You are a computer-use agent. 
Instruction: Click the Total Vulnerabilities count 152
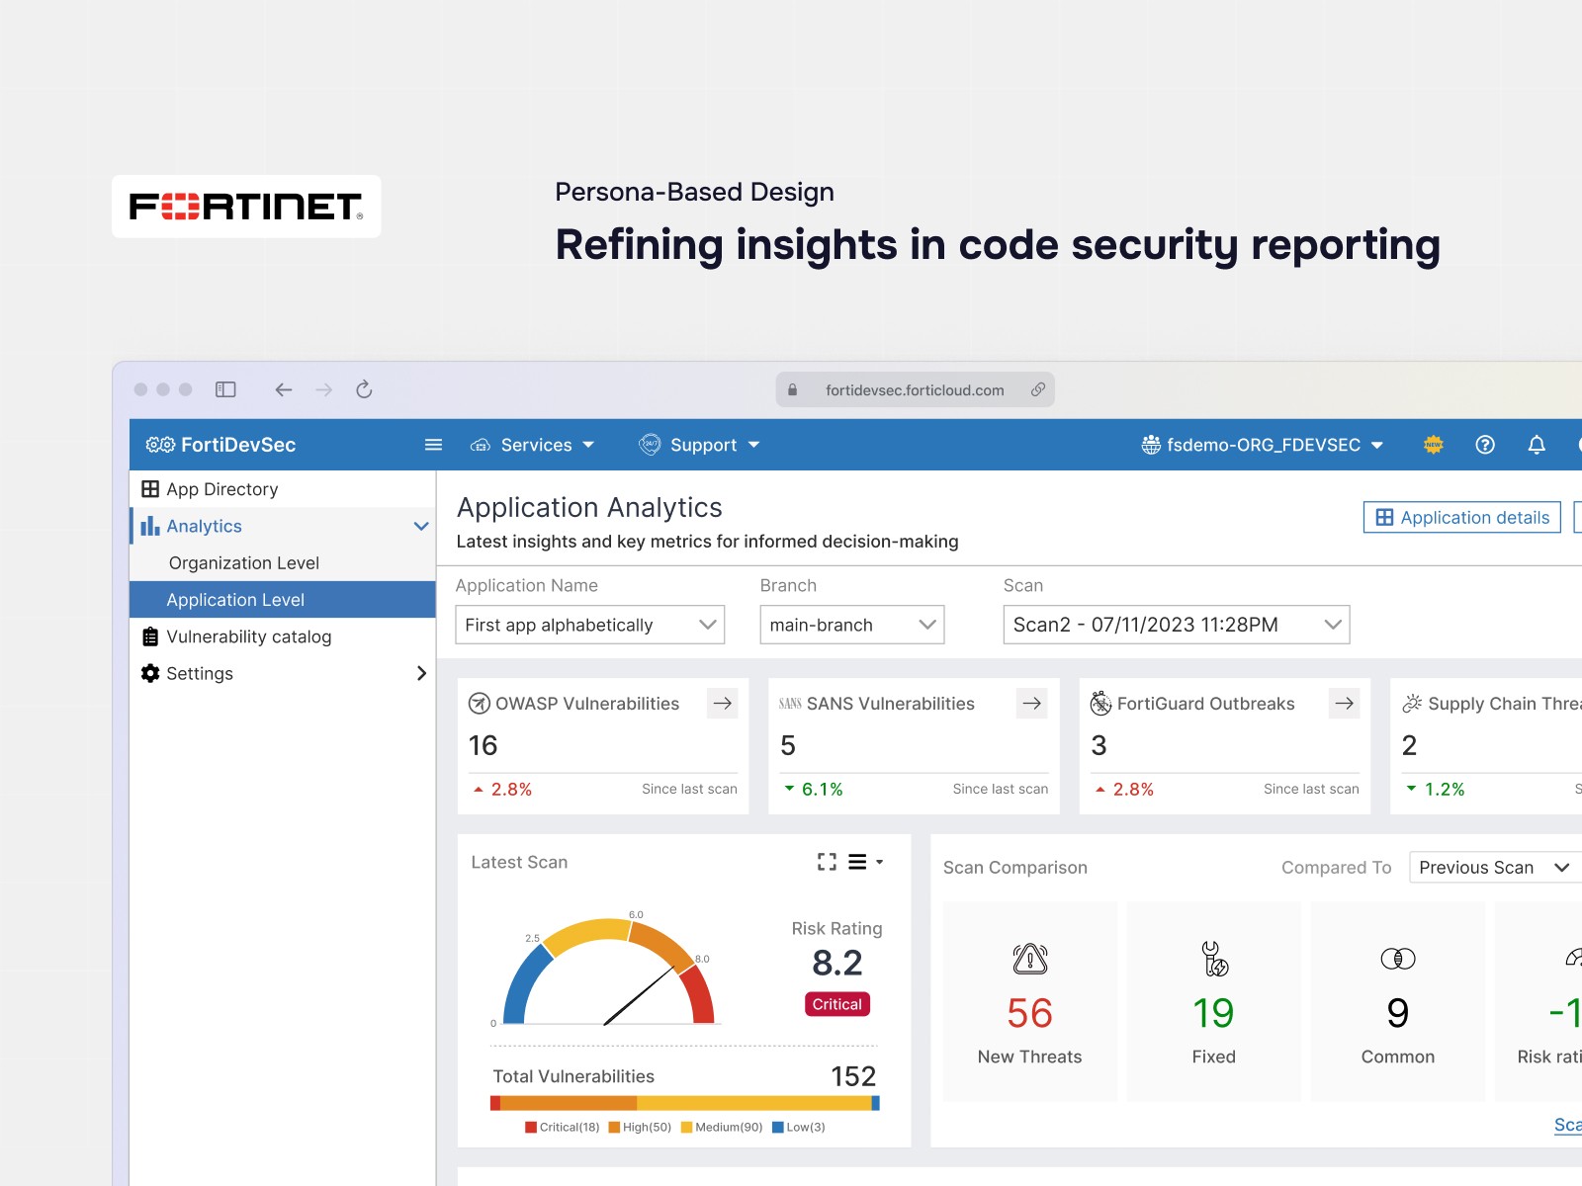coord(853,1076)
